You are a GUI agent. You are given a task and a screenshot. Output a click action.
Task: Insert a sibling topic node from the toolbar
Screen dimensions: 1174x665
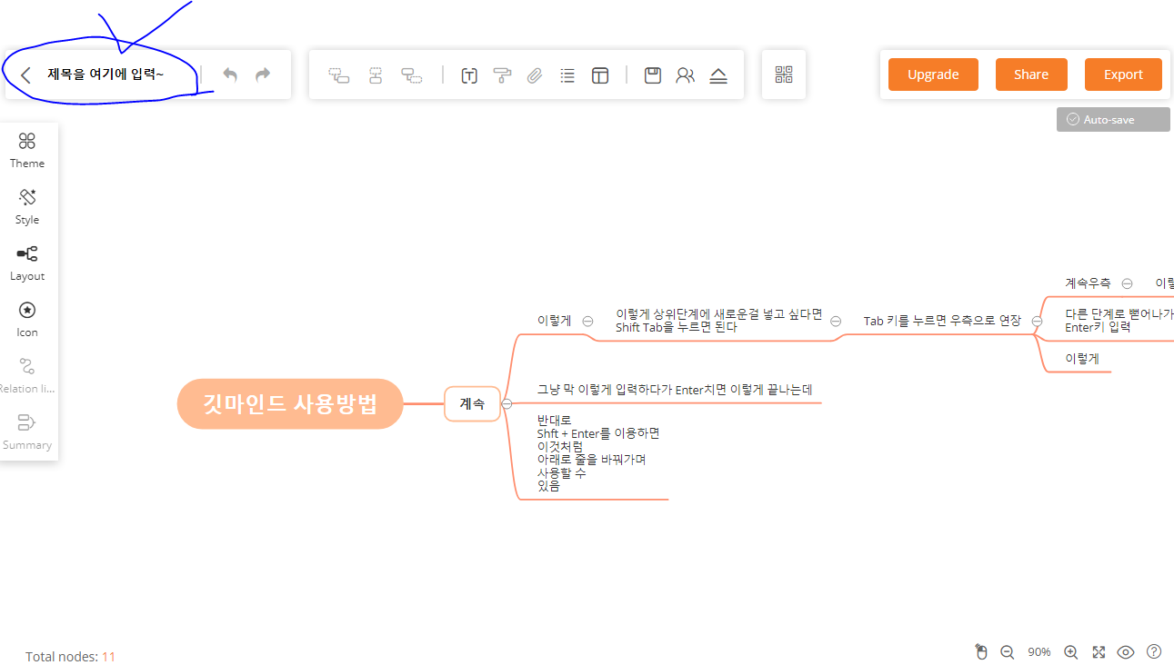[x=376, y=75]
